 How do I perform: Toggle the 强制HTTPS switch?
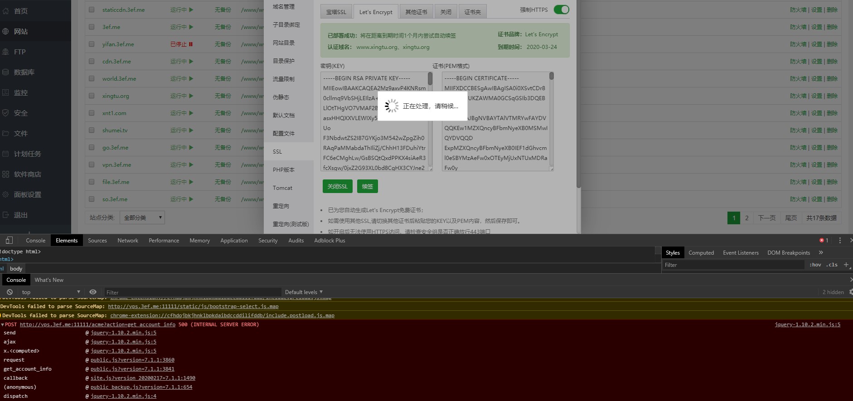(x=562, y=10)
